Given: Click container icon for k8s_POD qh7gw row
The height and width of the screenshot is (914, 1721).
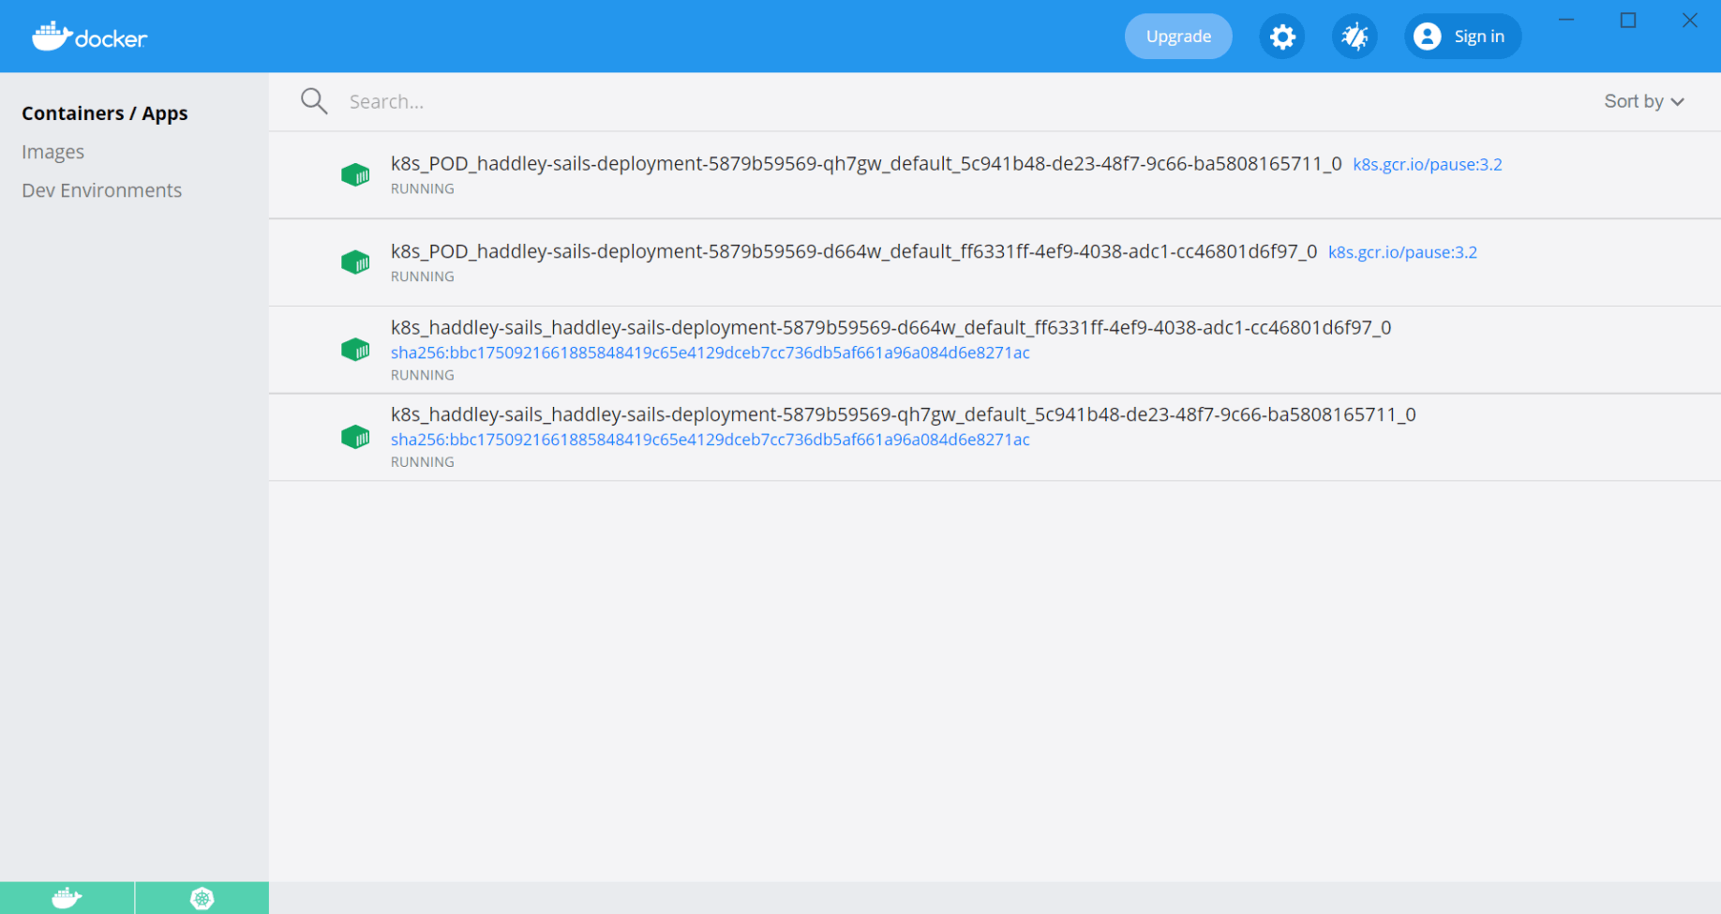Looking at the screenshot, I should click(355, 174).
